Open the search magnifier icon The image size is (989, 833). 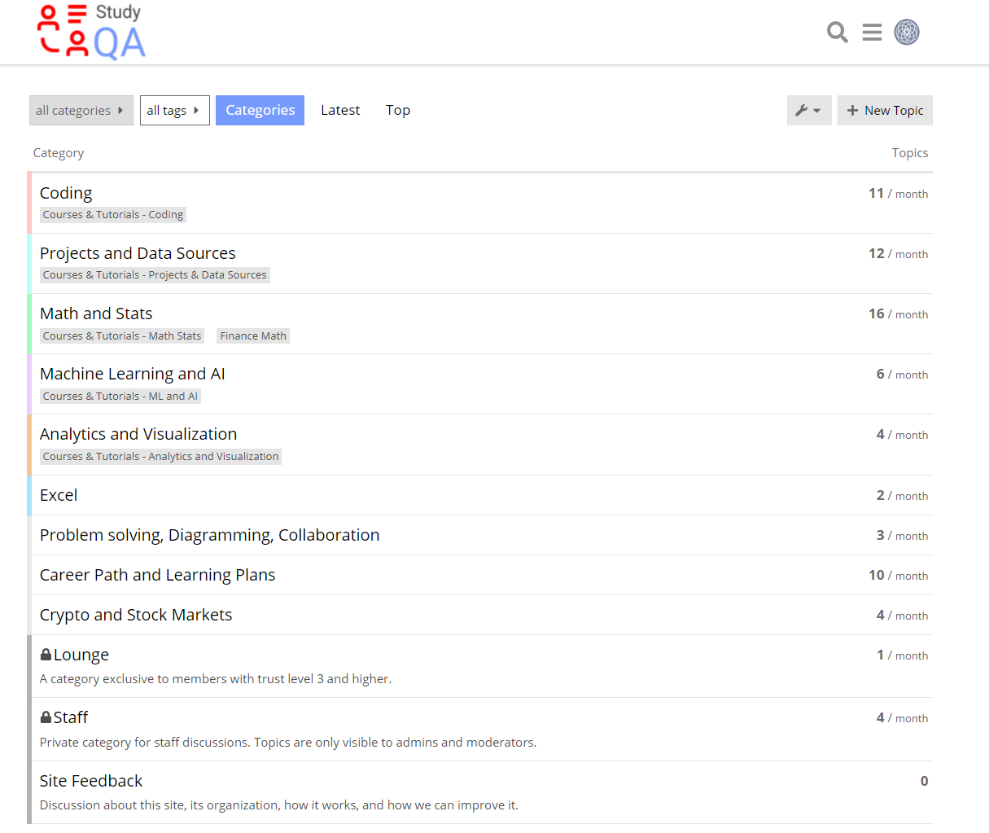point(837,33)
